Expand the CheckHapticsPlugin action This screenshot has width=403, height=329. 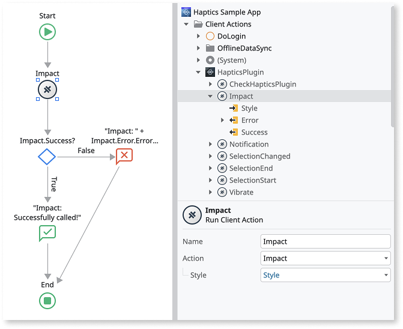point(210,84)
